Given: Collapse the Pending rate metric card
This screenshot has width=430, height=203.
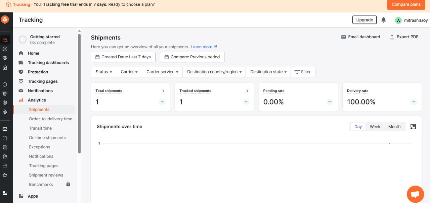Looking at the screenshot, I should (330, 102).
